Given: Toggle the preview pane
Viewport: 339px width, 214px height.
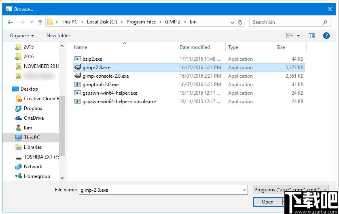Looking at the screenshot, I should (x=312, y=36).
